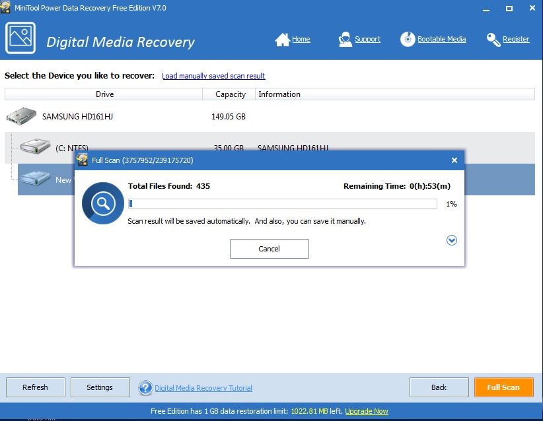
Task: Click the Drive column header
Action: click(x=104, y=94)
